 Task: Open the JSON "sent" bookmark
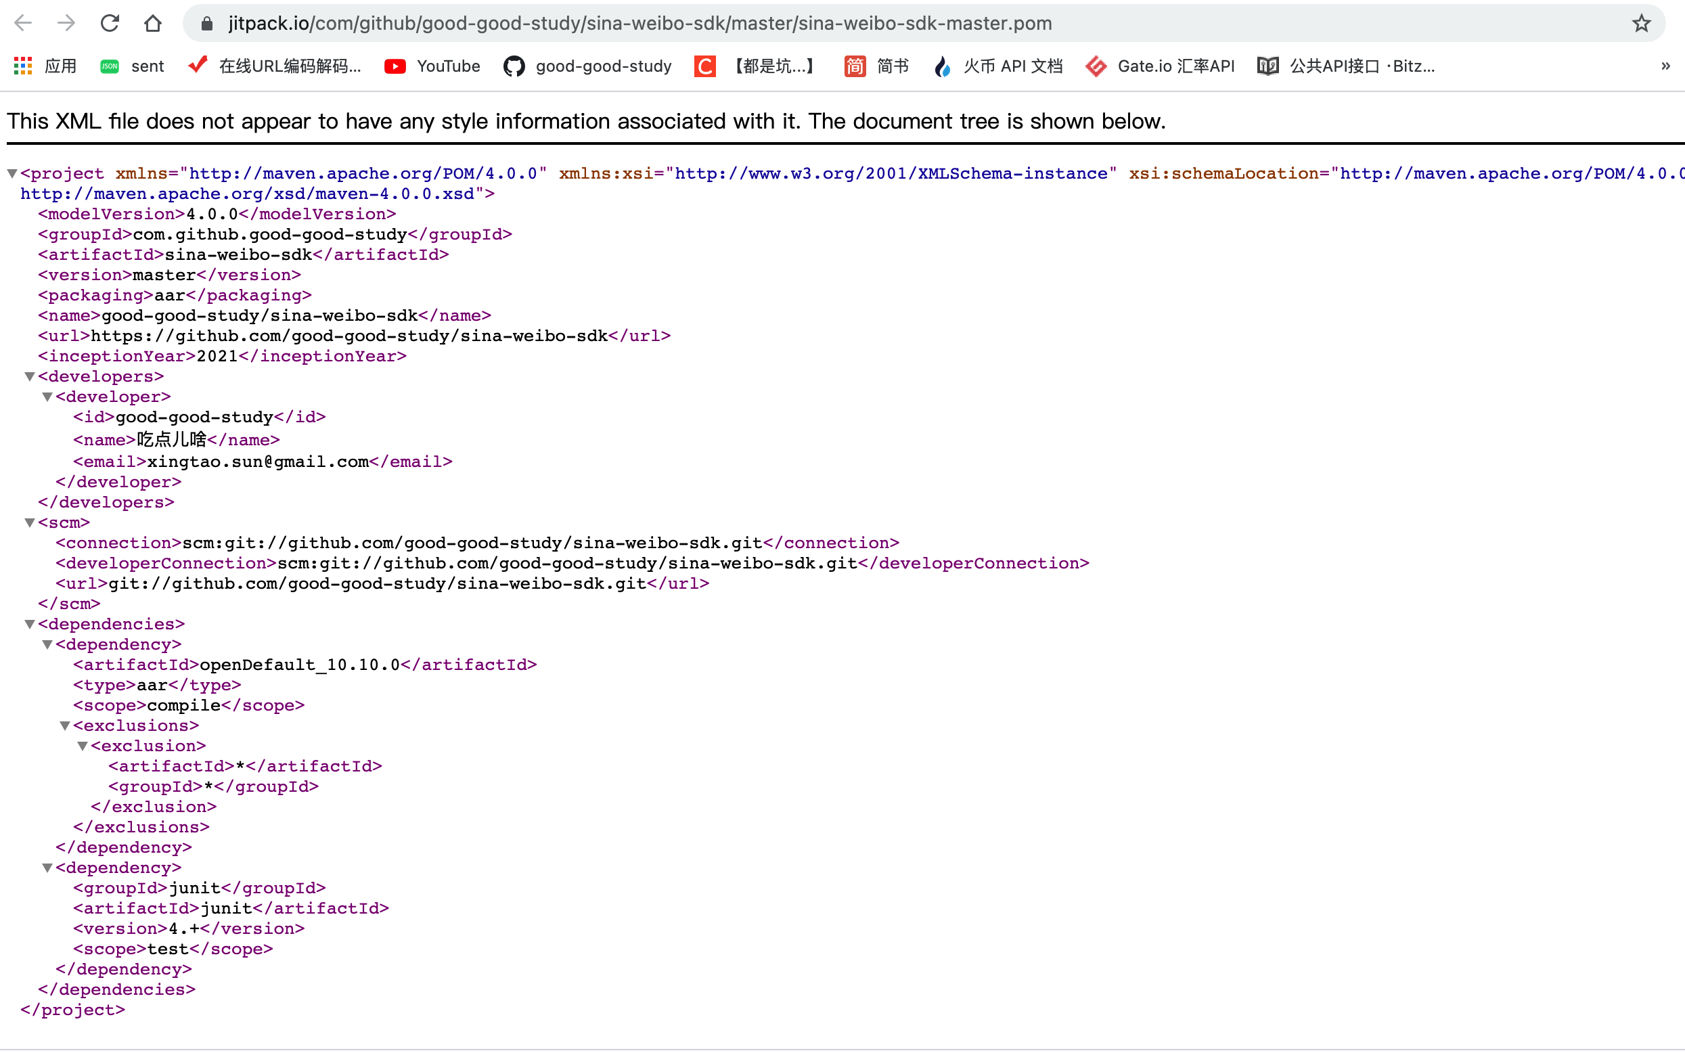(147, 66)
